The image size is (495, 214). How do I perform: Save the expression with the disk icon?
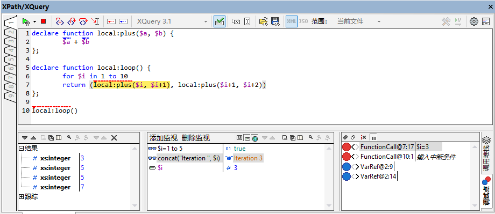pos(275,21)
